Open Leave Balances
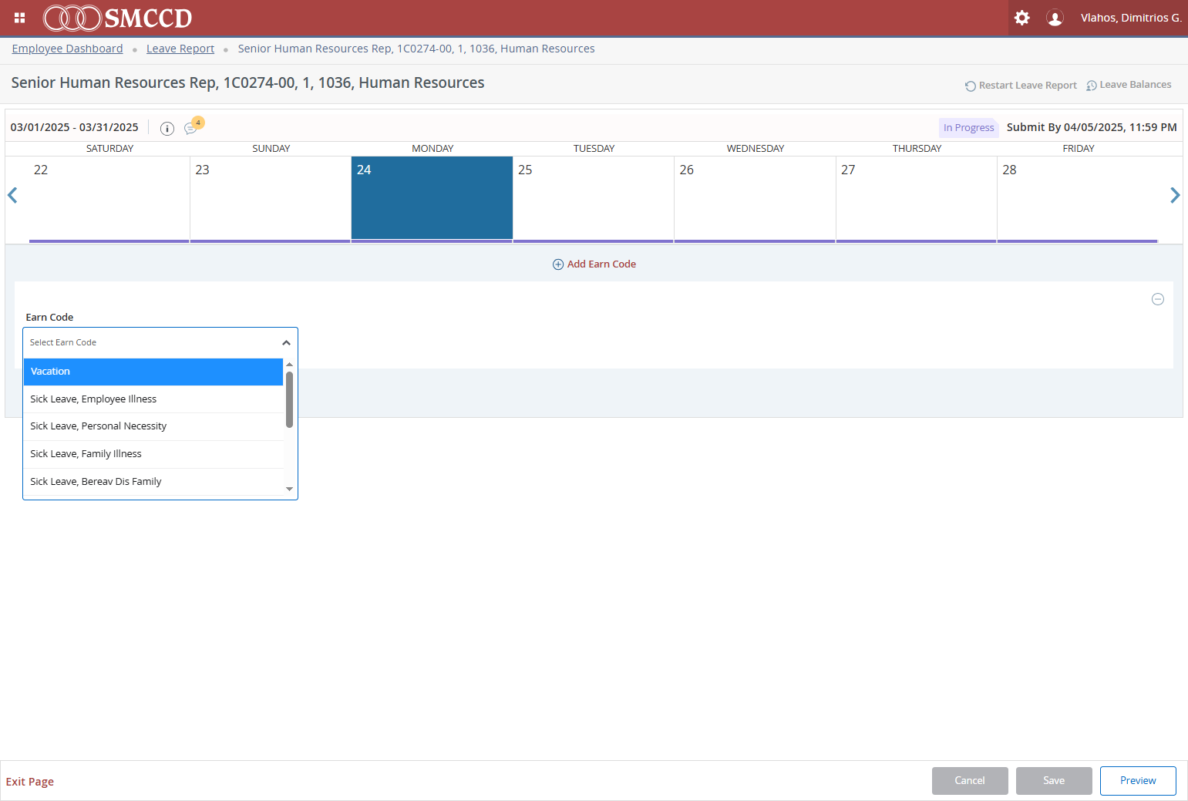1188x801 pixels. click(x=1129, y=85)
